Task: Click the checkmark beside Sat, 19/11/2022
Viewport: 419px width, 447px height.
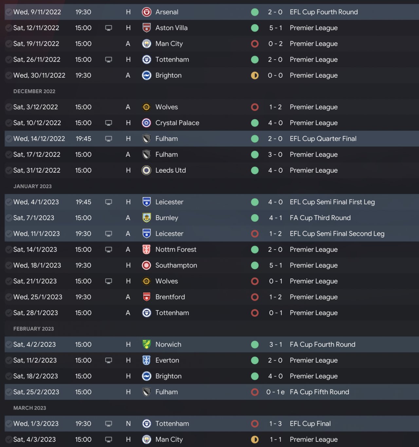Action: 9,44
